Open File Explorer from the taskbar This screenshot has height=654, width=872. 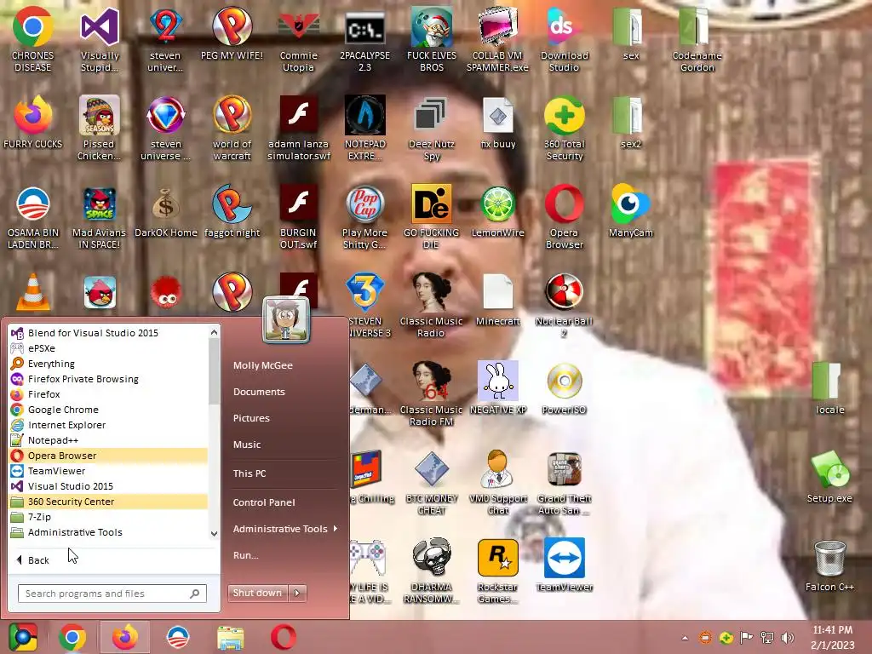pos(230,639)
